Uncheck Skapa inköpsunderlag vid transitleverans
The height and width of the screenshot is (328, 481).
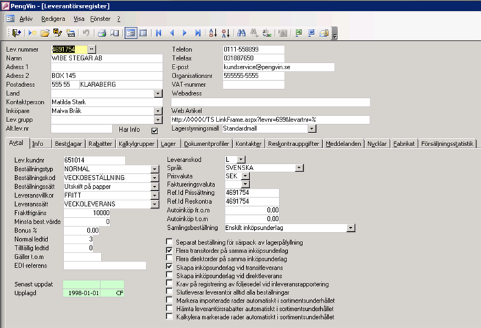tap(170, 266)
